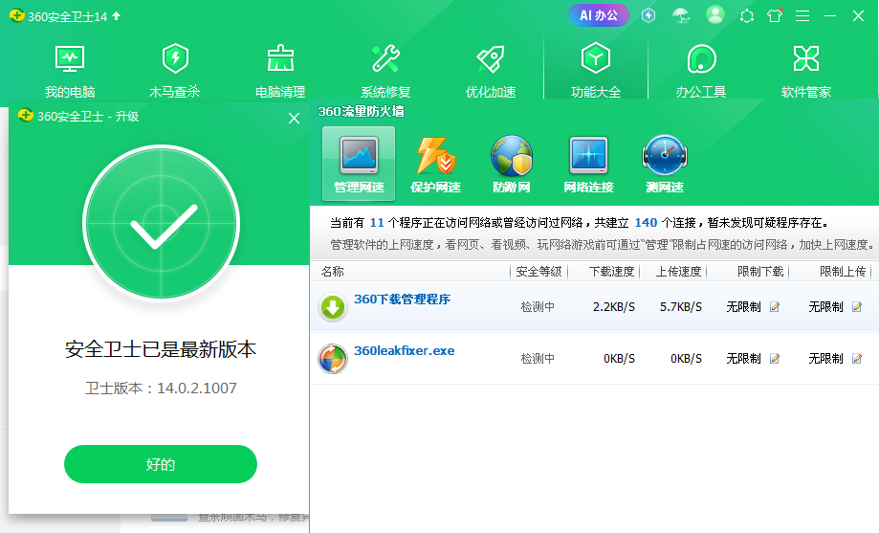
Task: Click green download icon of 360下载管理程序
Action: [x=333, y=307]
